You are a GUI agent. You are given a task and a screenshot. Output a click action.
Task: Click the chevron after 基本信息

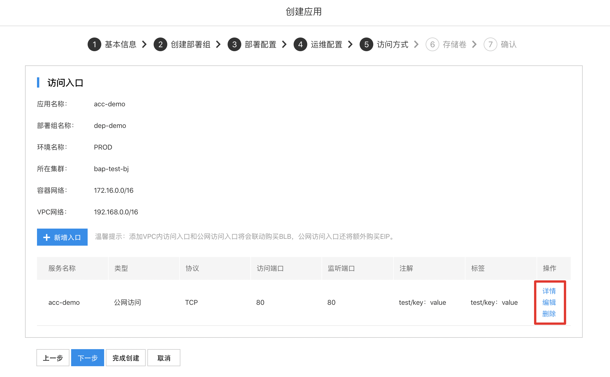[145, 44]
